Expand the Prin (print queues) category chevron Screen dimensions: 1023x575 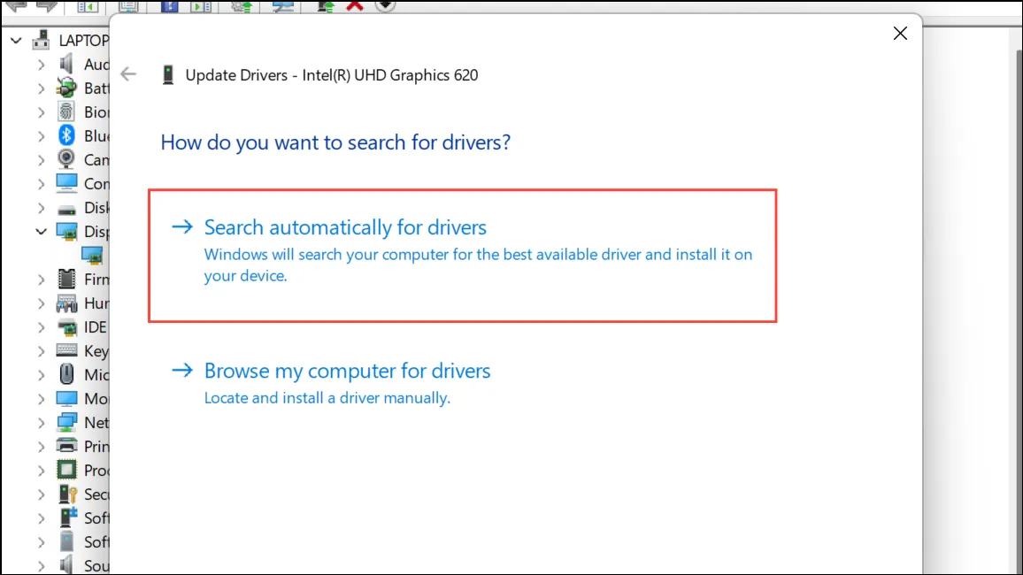[41, 447]
